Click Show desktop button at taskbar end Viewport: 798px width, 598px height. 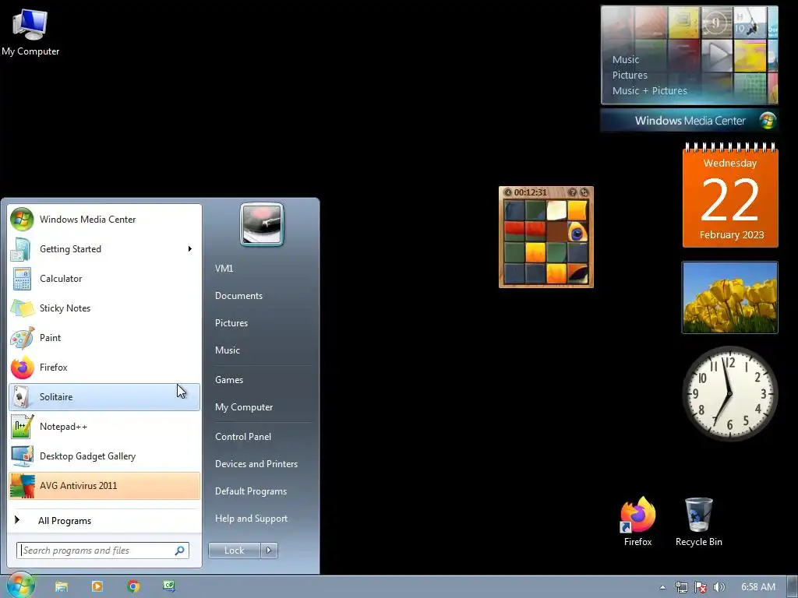tap(793, 587)
